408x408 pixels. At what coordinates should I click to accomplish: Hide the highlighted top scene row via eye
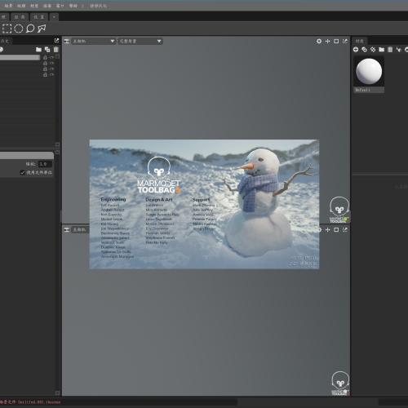point(51,57)
